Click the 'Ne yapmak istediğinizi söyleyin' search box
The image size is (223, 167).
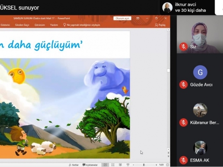[82, 25]
